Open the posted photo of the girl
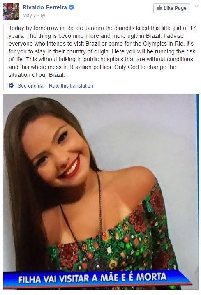 (x=101, y=192)
